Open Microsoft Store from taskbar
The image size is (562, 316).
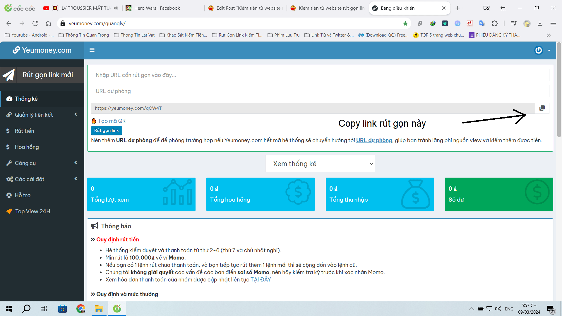[x=62, y=309]
